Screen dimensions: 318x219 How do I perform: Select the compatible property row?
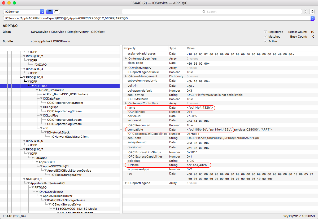pyautogui.click(x=220, y=129)
